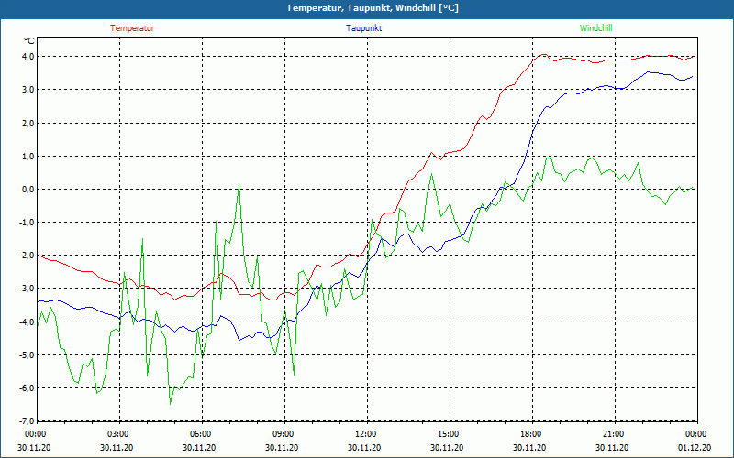734x458 pixels.
Task: Click the blue Taupunkt legend label
Action: 363,28
